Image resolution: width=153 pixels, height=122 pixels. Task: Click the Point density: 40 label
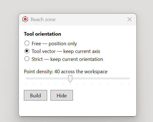tap(66, 72)
